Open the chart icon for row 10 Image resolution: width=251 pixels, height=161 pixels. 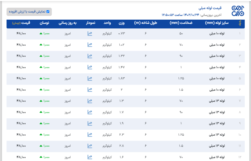[x=90, y=135]
